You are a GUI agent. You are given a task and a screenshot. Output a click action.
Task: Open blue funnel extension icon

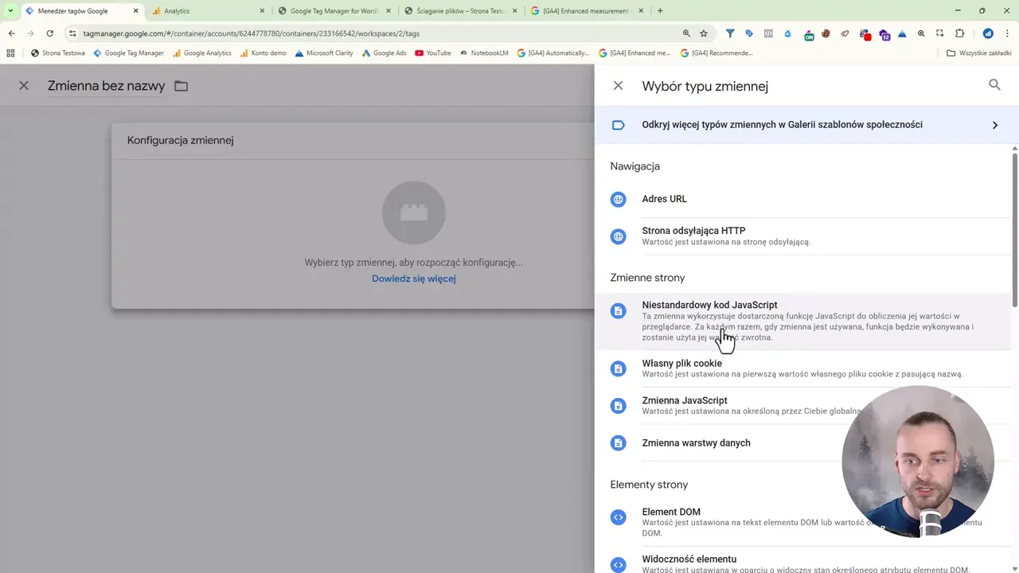pyautogui.click(x=730, y=33)
